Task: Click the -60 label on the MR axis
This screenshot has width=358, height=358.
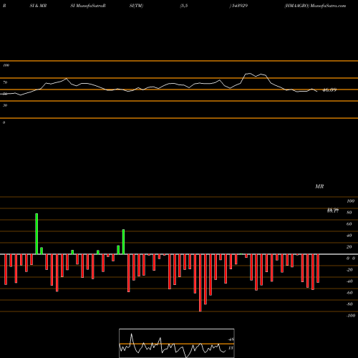Action: click(349, 293)
